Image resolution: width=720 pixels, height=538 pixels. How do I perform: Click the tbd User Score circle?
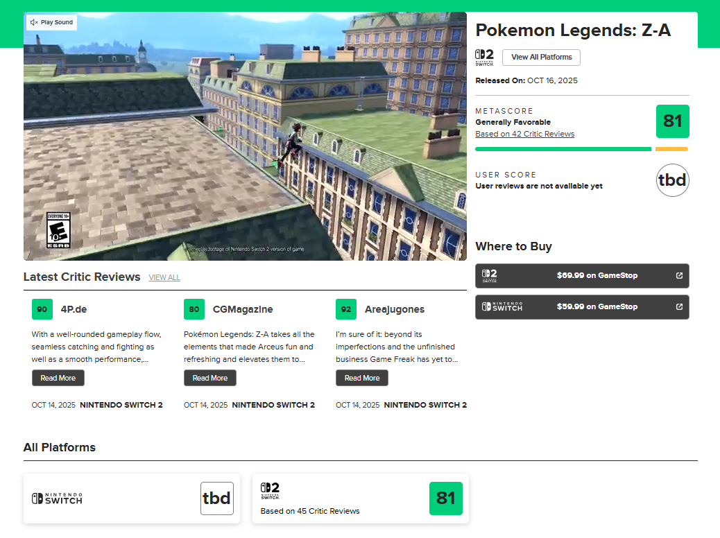[x=672, y=181]
